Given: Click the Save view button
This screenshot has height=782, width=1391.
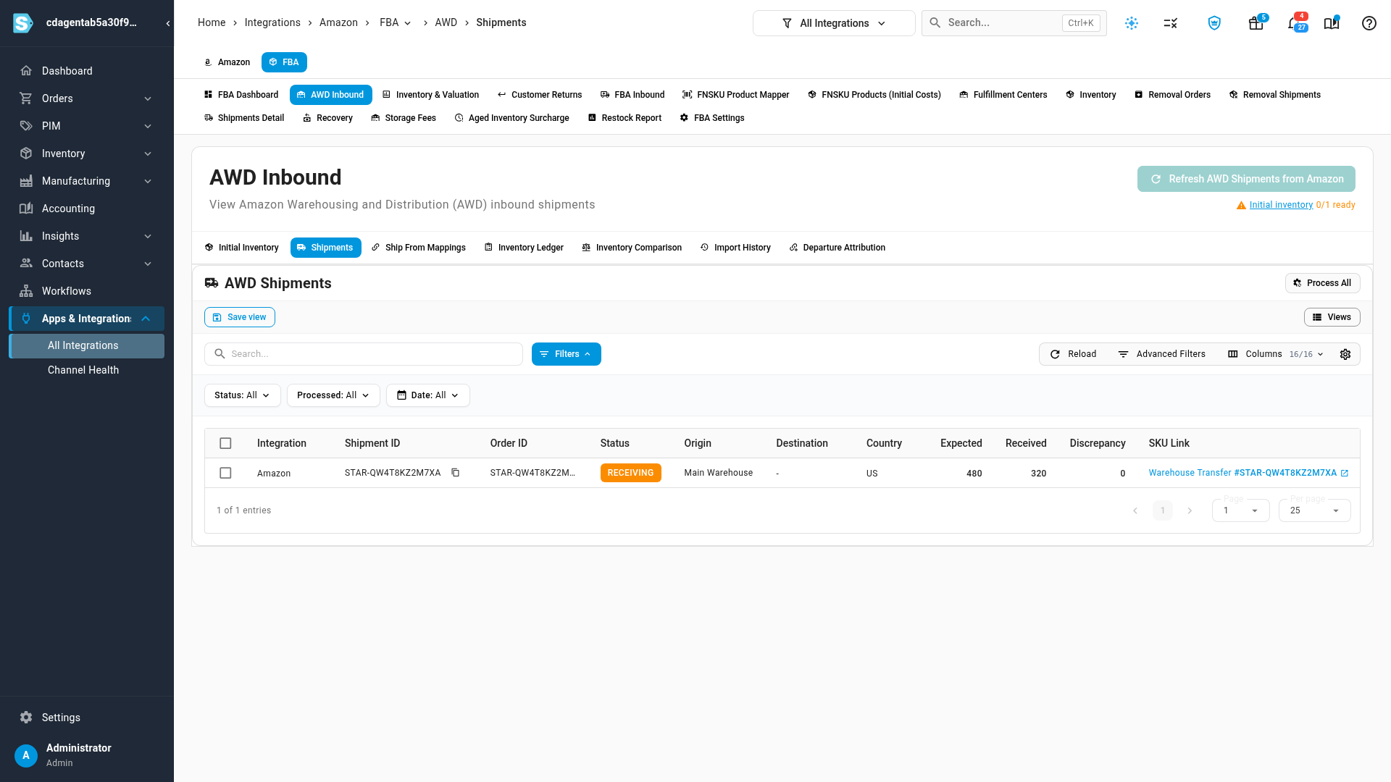Looking at the screenshot, I should click(240, 317).
